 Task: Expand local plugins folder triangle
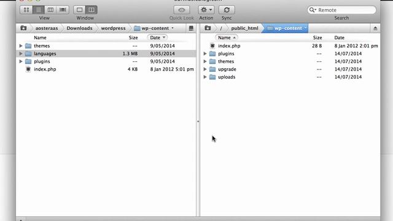click(21, 61)
